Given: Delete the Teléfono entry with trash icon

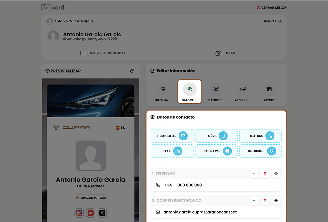Looking at the screenshot, I should pos(265,174).
